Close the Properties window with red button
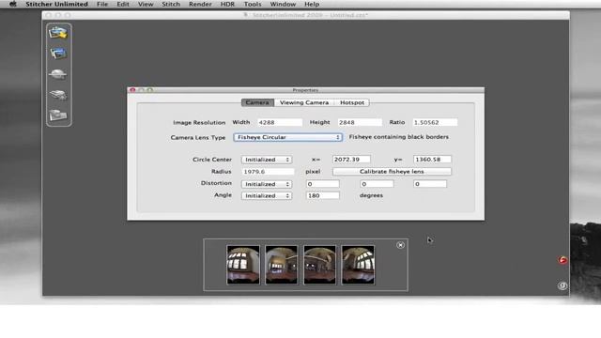The width and height of the screenshot is (601, 338). 132,90
